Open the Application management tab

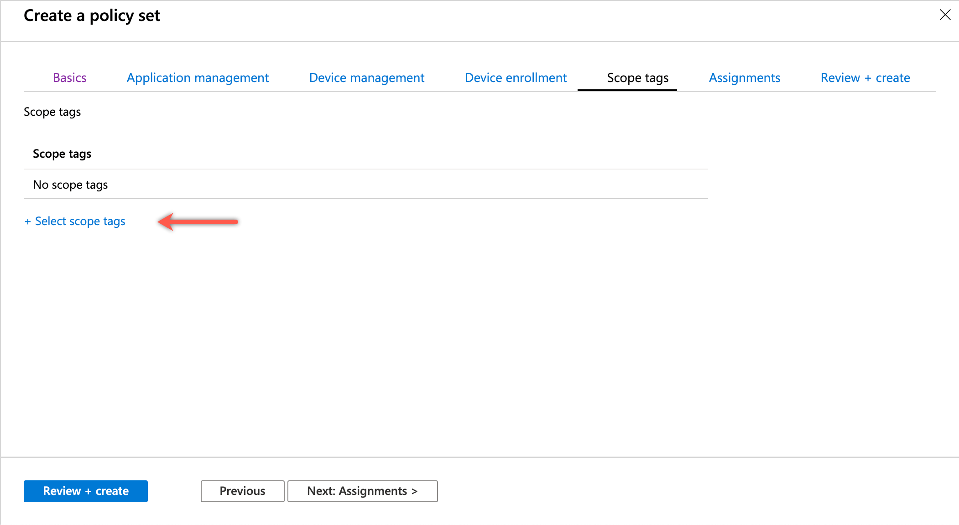click(197, 77)
